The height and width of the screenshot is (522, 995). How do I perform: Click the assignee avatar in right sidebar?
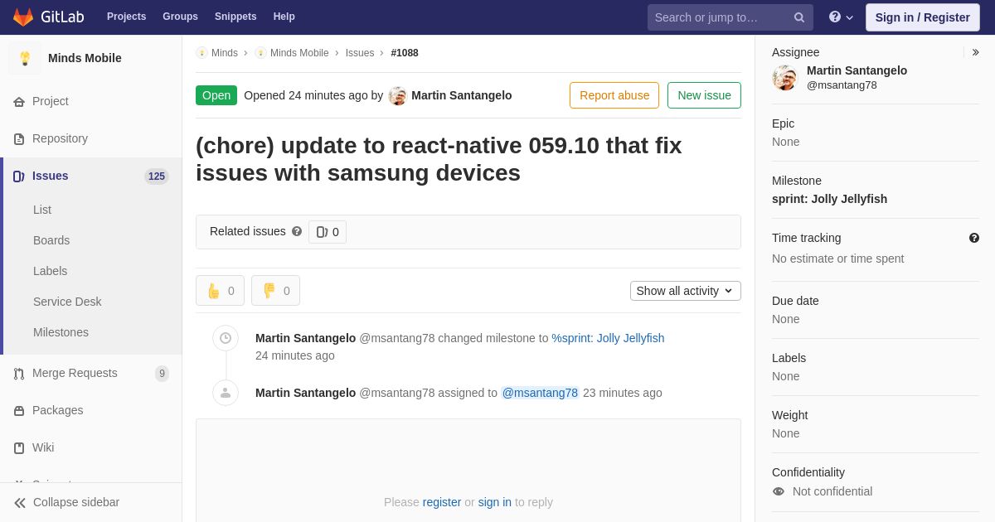(x=784, y=78)
